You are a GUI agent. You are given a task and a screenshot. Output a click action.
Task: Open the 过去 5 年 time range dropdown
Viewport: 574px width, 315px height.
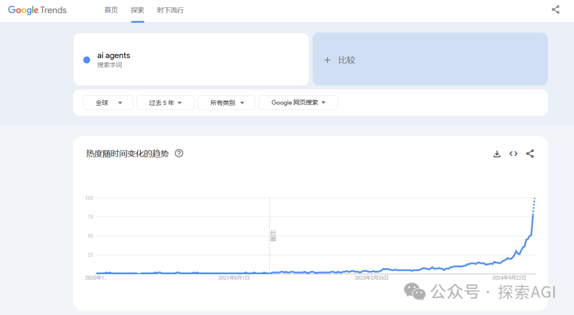165,102
